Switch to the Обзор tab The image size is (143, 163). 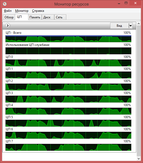point(9,17)
